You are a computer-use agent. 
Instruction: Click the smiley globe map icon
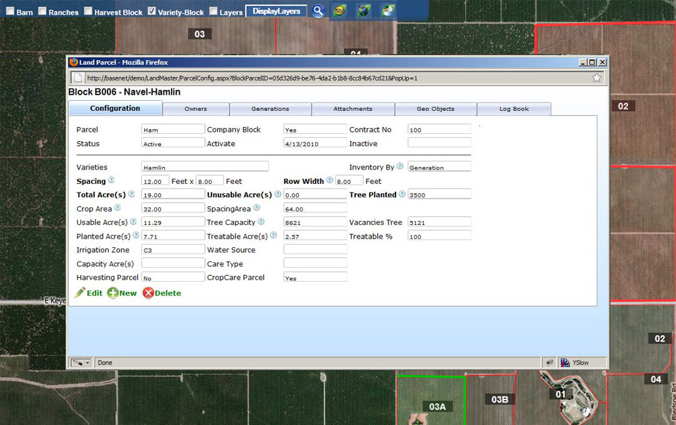point(340,11)
